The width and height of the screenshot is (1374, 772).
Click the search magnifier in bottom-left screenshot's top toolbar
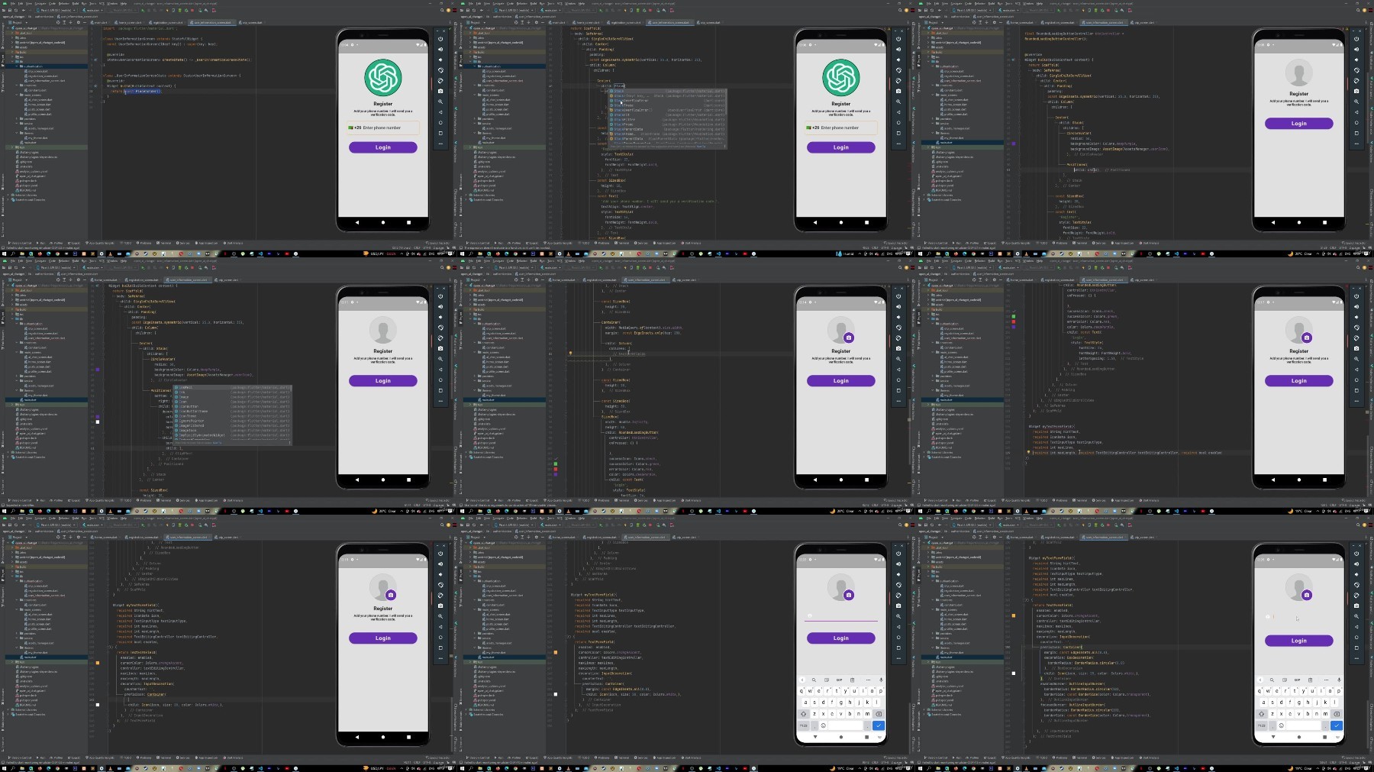pyautogui.click(x=442, y=525)
